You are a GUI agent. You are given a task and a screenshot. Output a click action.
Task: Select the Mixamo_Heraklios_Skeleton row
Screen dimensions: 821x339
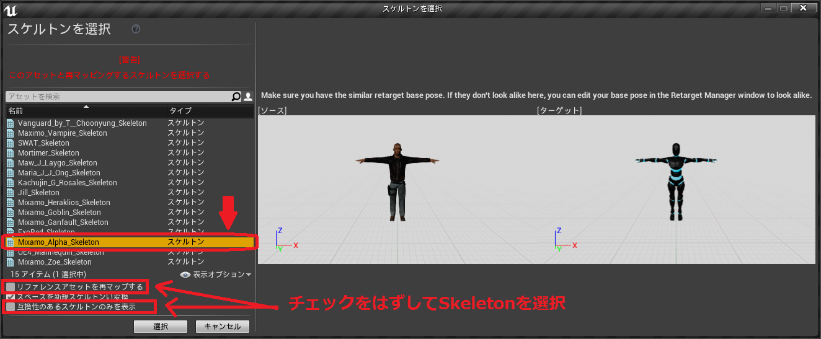click(130, 203)
